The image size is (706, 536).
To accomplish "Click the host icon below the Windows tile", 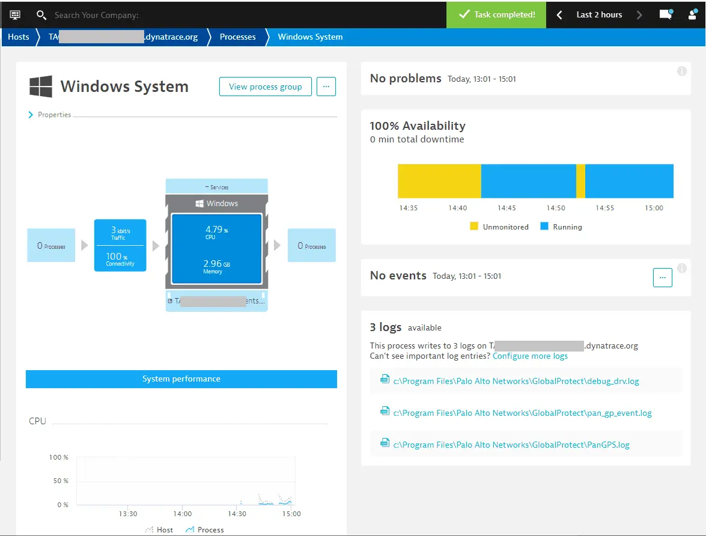I will click(x=170, y=301).
